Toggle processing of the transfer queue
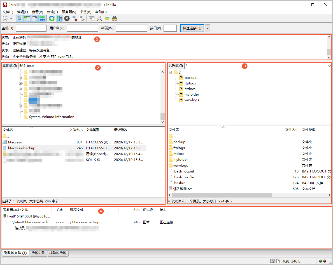Viewport: 333px width, 265px height. pyautogui.click(x=59, y=19)
